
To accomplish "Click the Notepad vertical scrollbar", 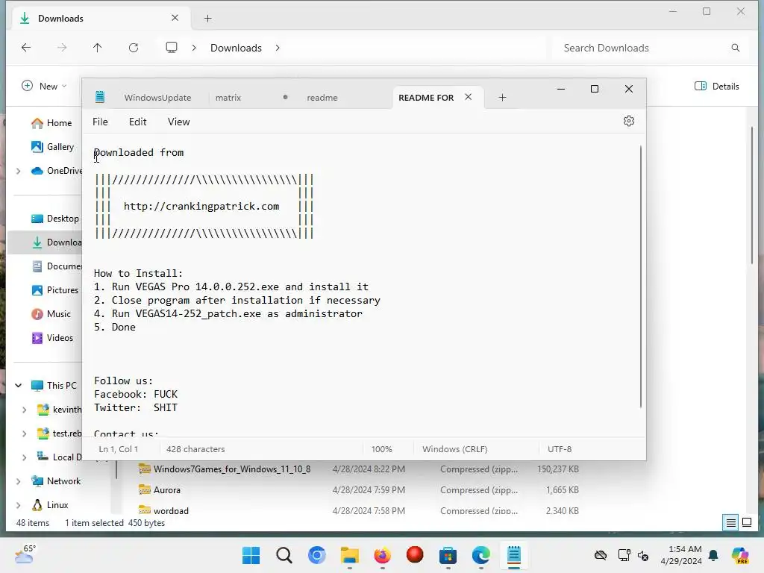I will pos(640,276).
